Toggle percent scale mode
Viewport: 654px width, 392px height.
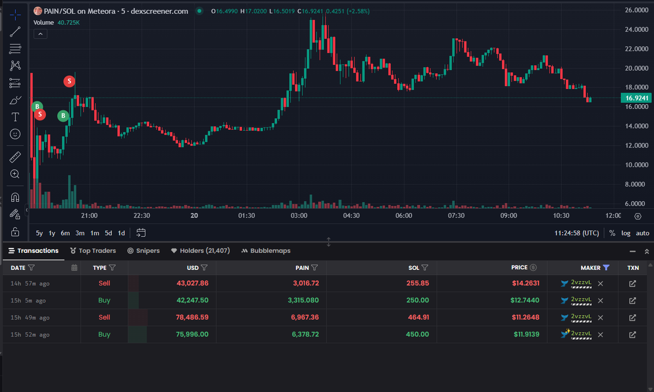click(612, 233)
